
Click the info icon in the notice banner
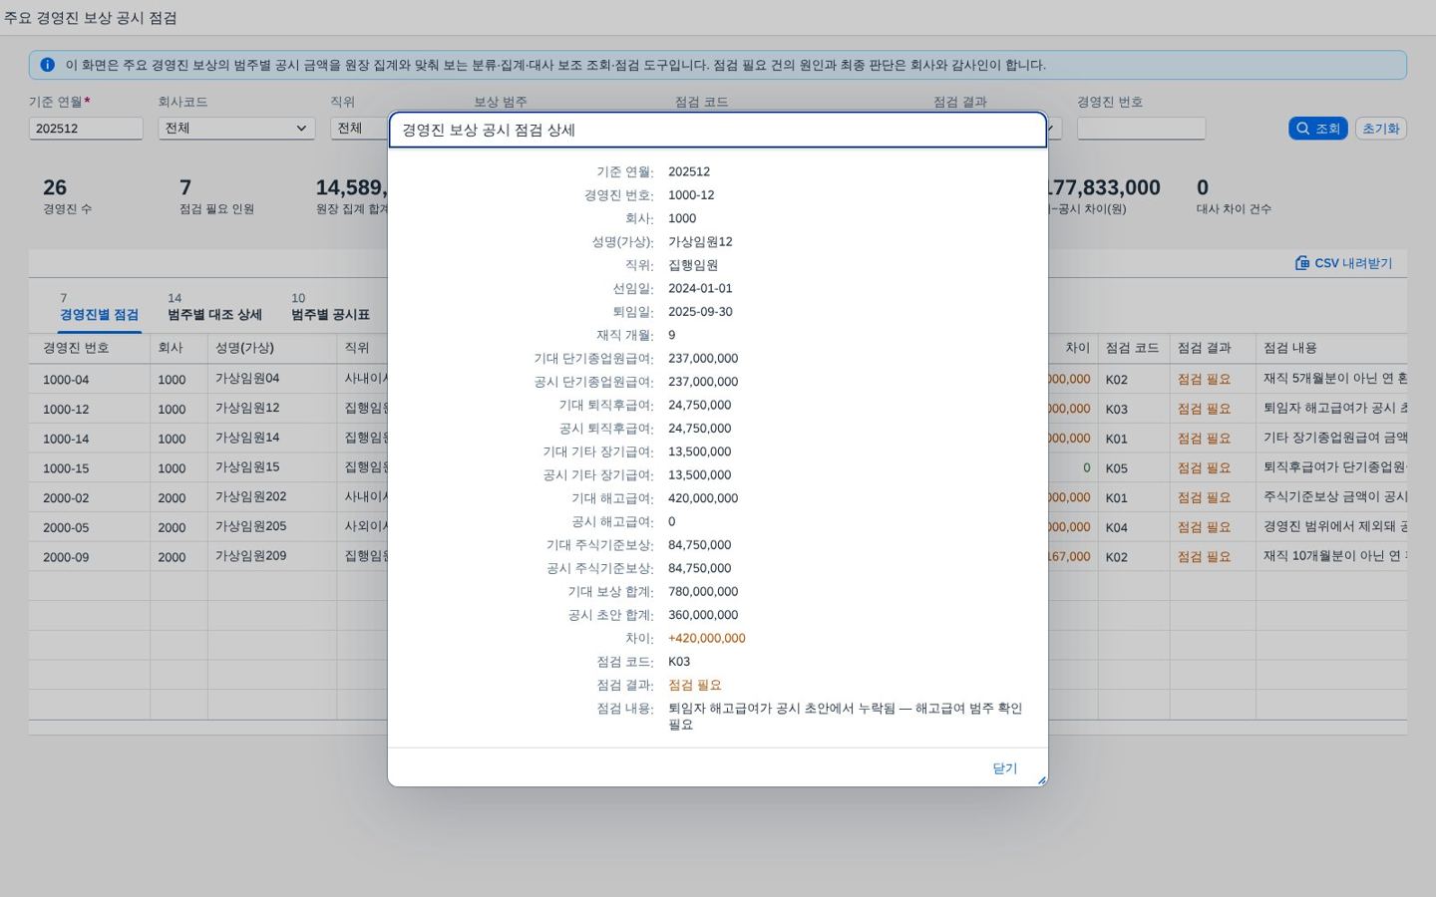point(47,65)
